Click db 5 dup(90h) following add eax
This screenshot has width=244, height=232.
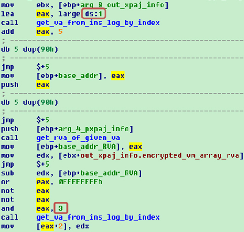(29, 49)
